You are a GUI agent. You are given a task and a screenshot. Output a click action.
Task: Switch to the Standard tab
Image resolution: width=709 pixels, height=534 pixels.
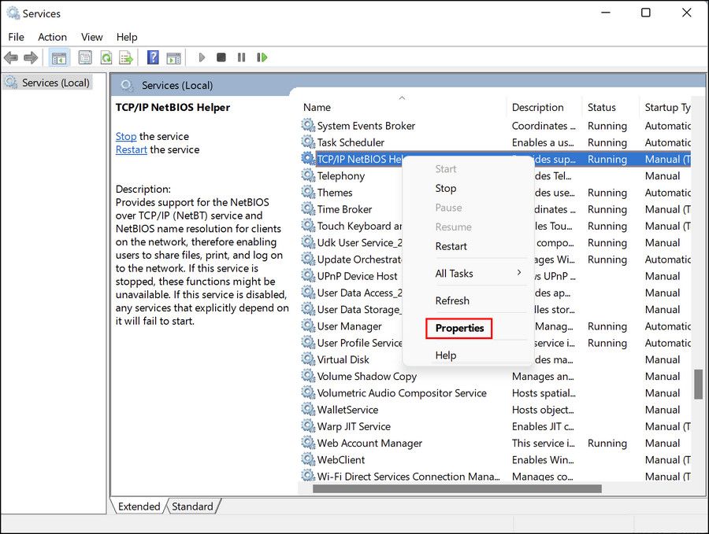[x=193, y=506]
